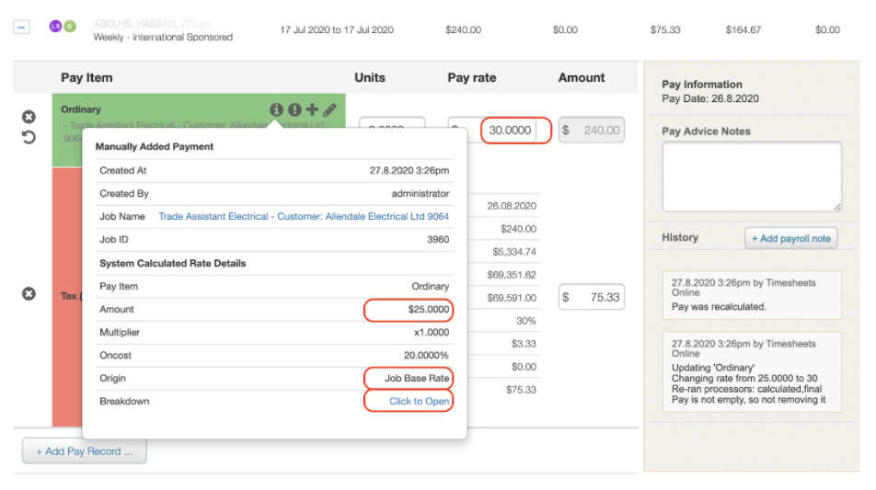
Task: Click Add Pay Record button
Action: point(84,451)
